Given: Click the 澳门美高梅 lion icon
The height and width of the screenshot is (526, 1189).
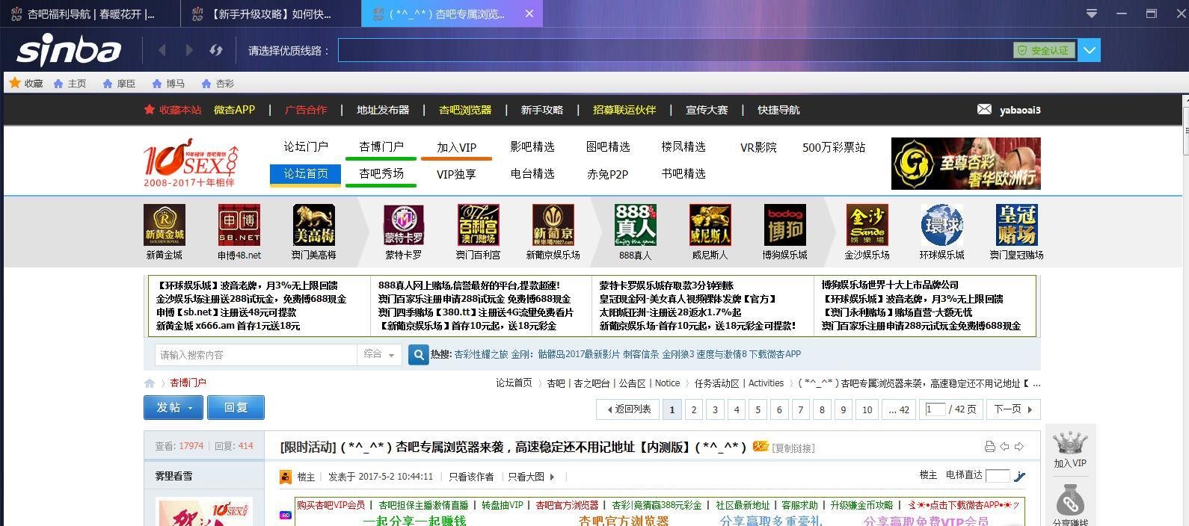Looking at the screenshot, I should point(314,225).
